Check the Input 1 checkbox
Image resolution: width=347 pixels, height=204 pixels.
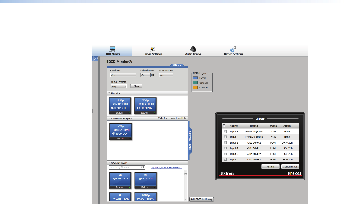click(x=225, y=131)
